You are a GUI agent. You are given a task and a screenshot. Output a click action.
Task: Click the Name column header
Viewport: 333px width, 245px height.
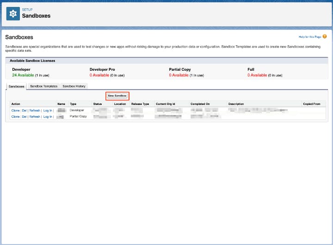point(62,104)
